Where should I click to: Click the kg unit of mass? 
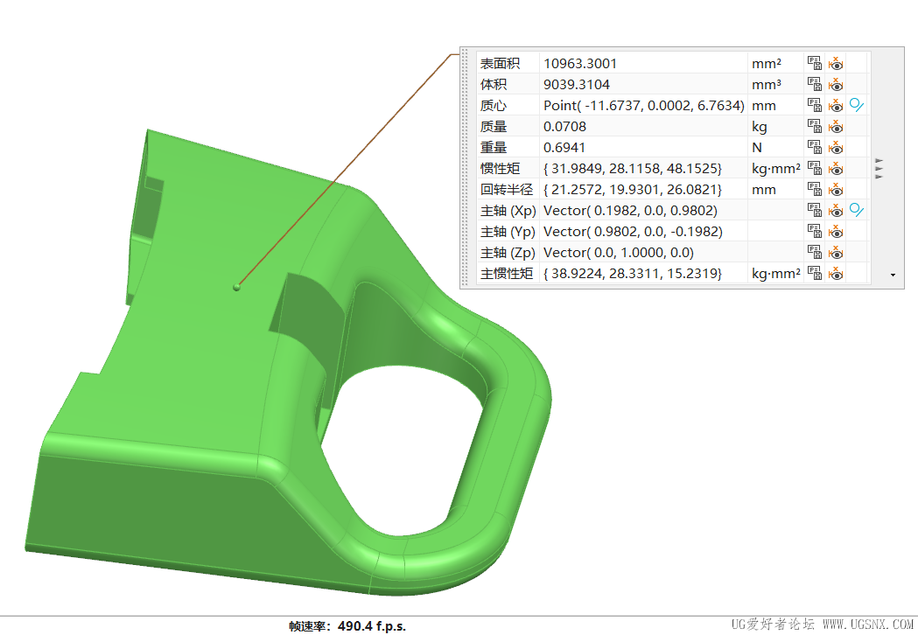click(760, 127)
